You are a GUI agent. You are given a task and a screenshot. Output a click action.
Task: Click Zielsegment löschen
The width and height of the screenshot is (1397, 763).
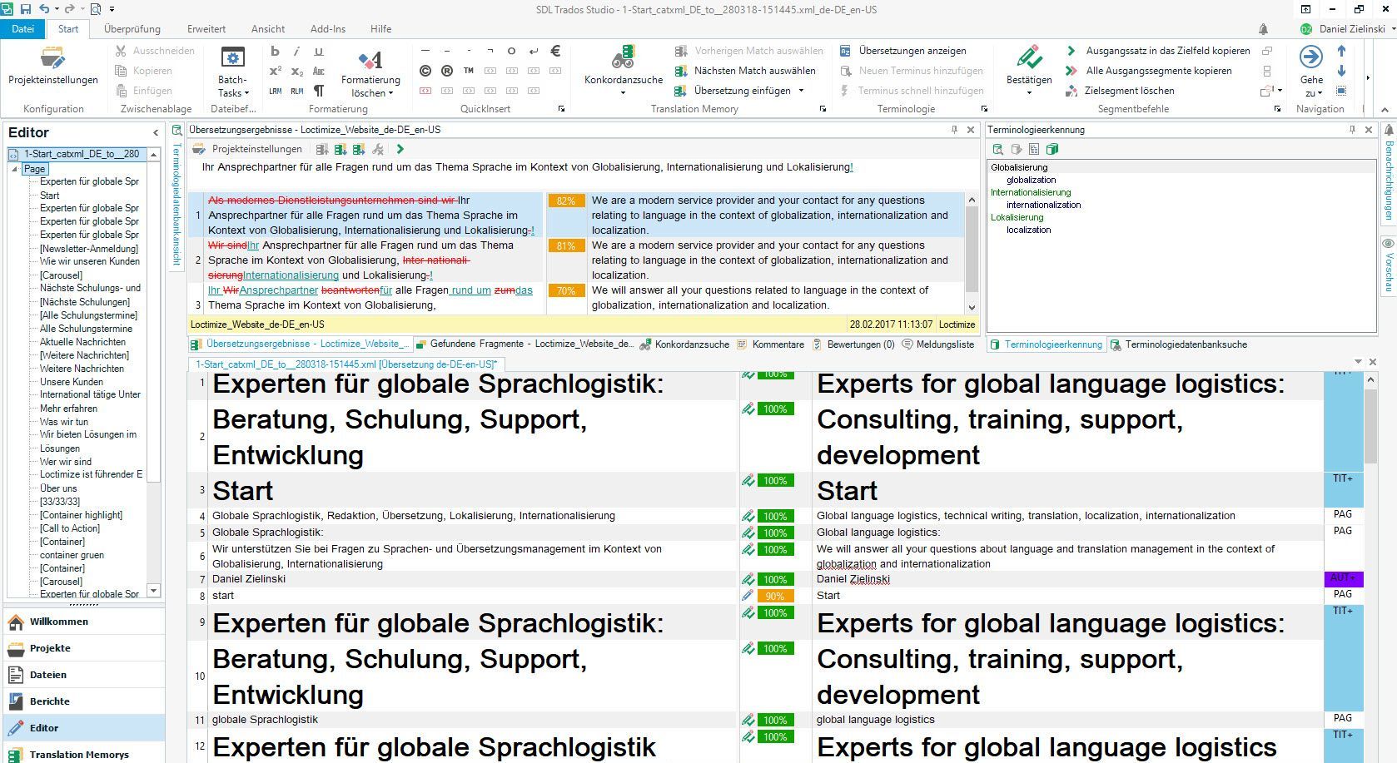[x=1120, y=91]
